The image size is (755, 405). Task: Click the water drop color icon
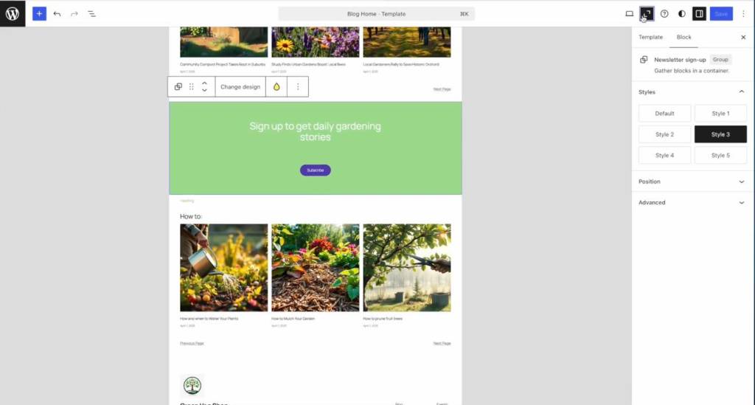tap(276, 87)
